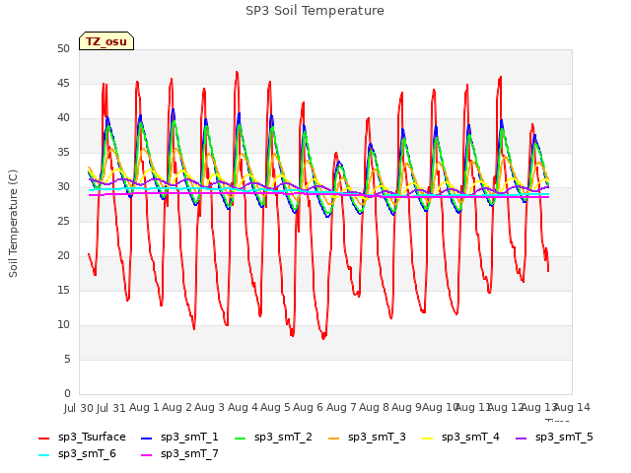Click the sp3_Tsurface legend label
Image resolution: width=631 pixels, height=473 pixels.
(92, 437)
